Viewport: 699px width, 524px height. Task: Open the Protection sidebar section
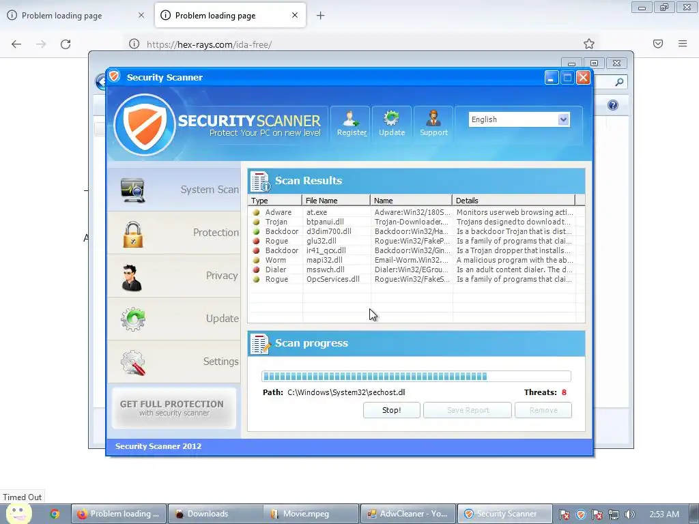coord(174,233)
